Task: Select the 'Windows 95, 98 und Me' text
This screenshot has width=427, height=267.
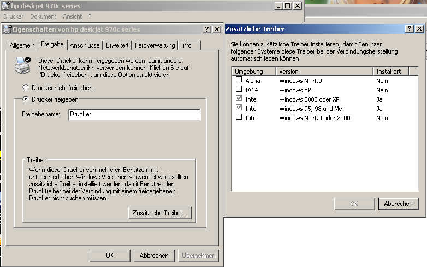Action: 311,109
